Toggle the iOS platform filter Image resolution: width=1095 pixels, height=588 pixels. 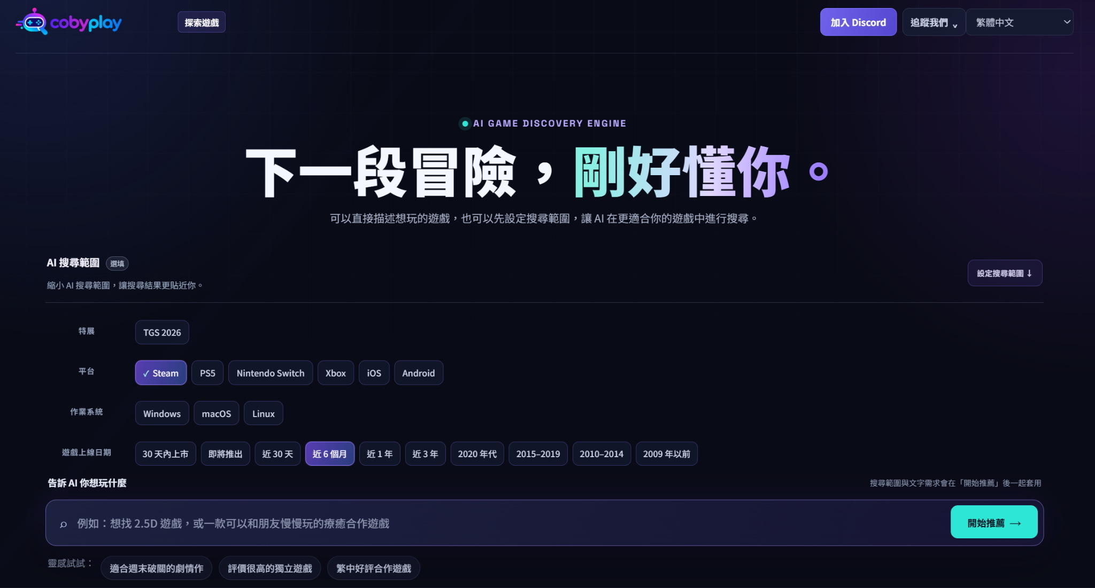point(374,373)
